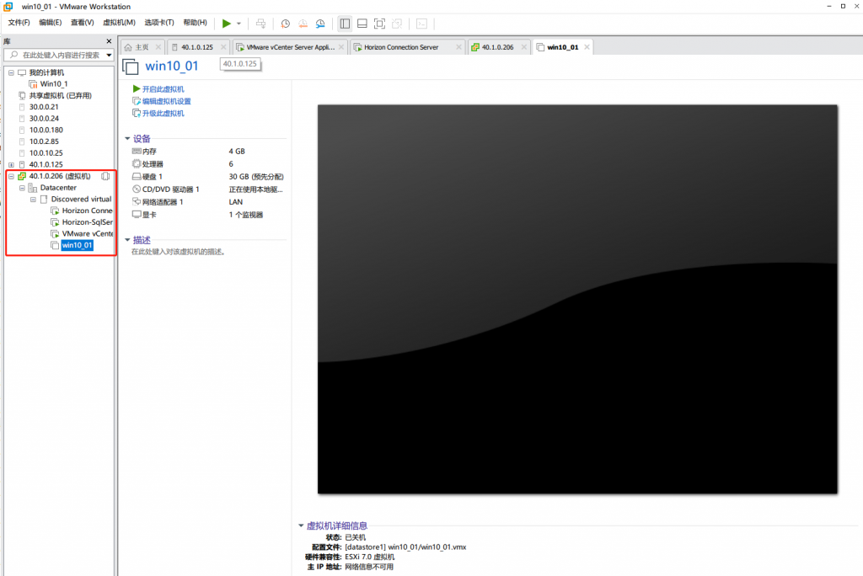The width and height of the screenshot is (863, 576).
Task: Select host 30.0.0.24 in library
Action: coord(44,119)
